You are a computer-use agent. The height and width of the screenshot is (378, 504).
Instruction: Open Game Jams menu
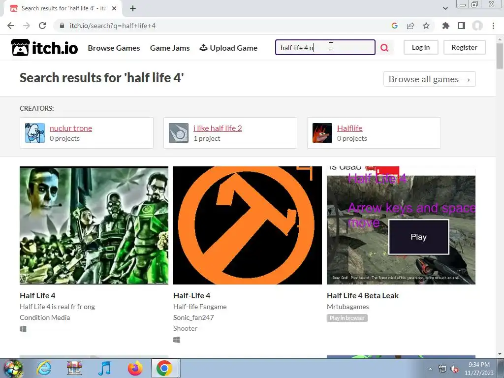point(170,48)
